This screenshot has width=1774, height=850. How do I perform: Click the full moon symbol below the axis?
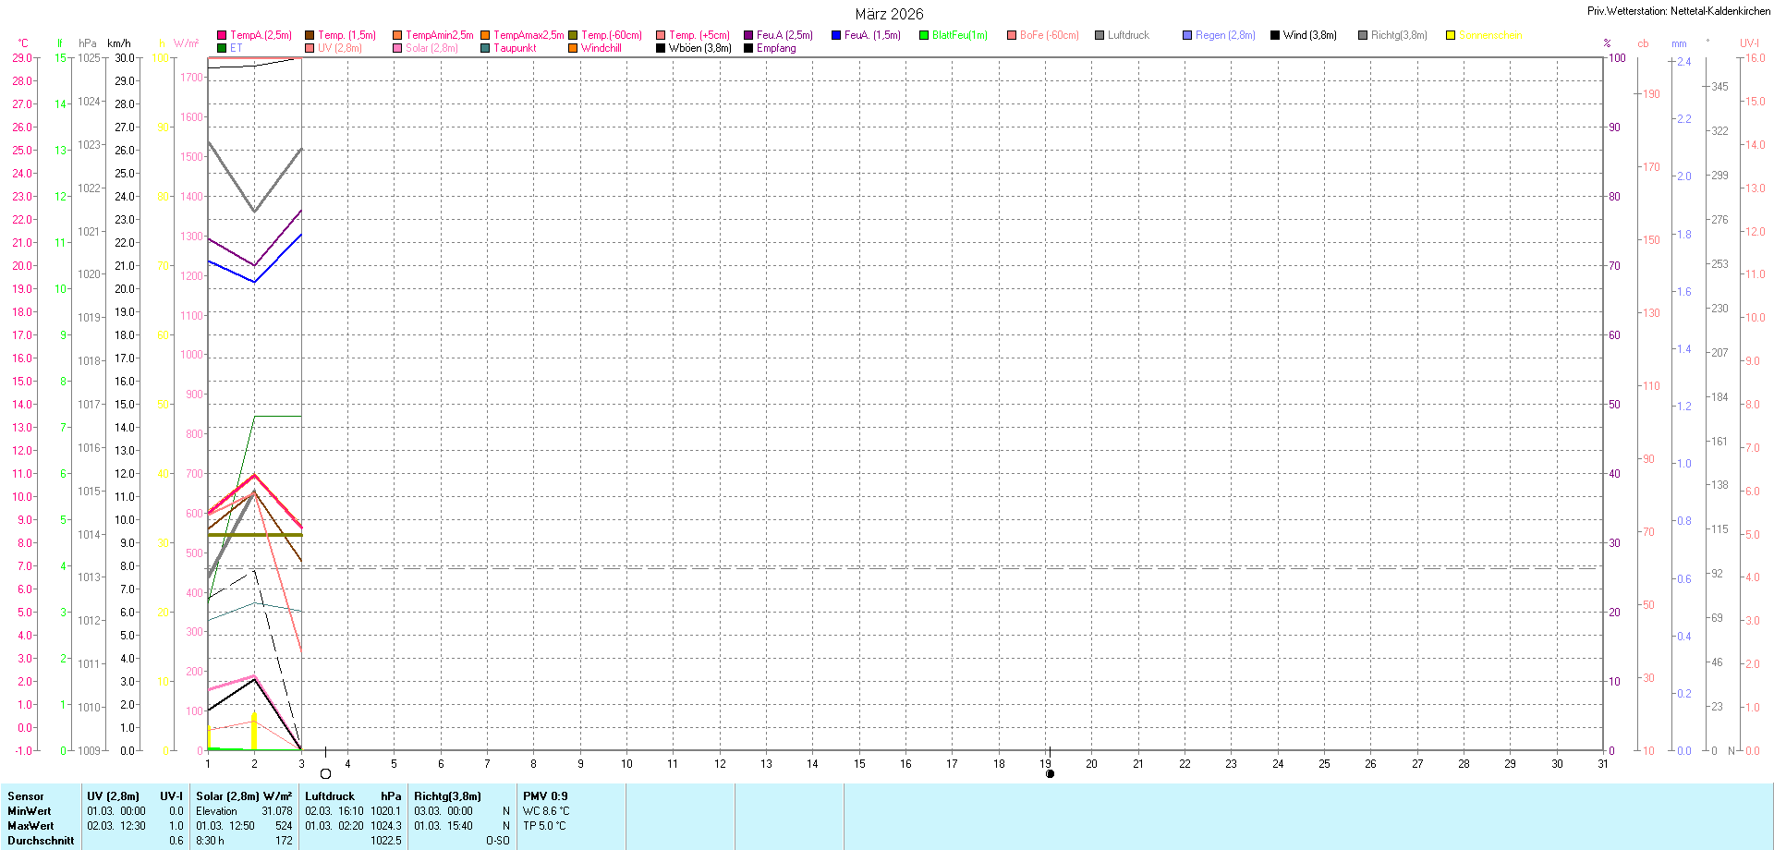(325, 774)
